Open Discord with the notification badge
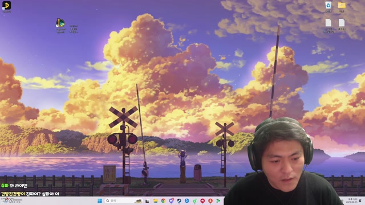Screen dimensions: 365x205 pyautogui.click(x=171, y=201)
